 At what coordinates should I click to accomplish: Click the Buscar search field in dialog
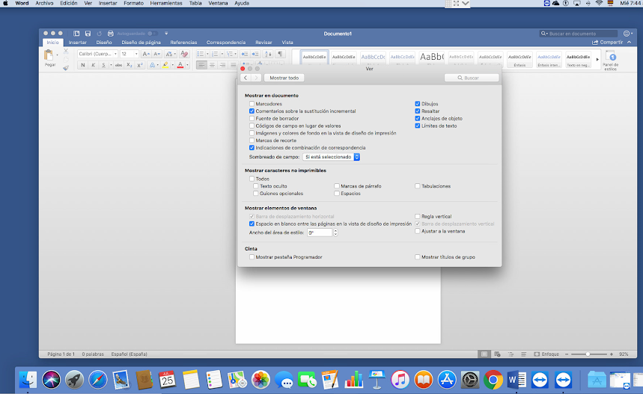[472, 78]
